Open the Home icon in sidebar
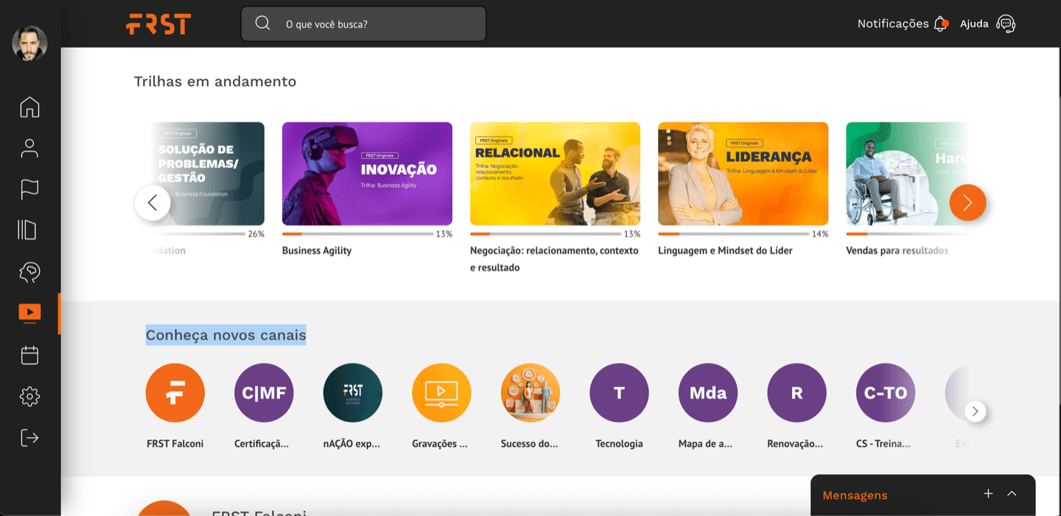Image resolution: width=1061 pixels, height=516 pixels. (29, 107)
